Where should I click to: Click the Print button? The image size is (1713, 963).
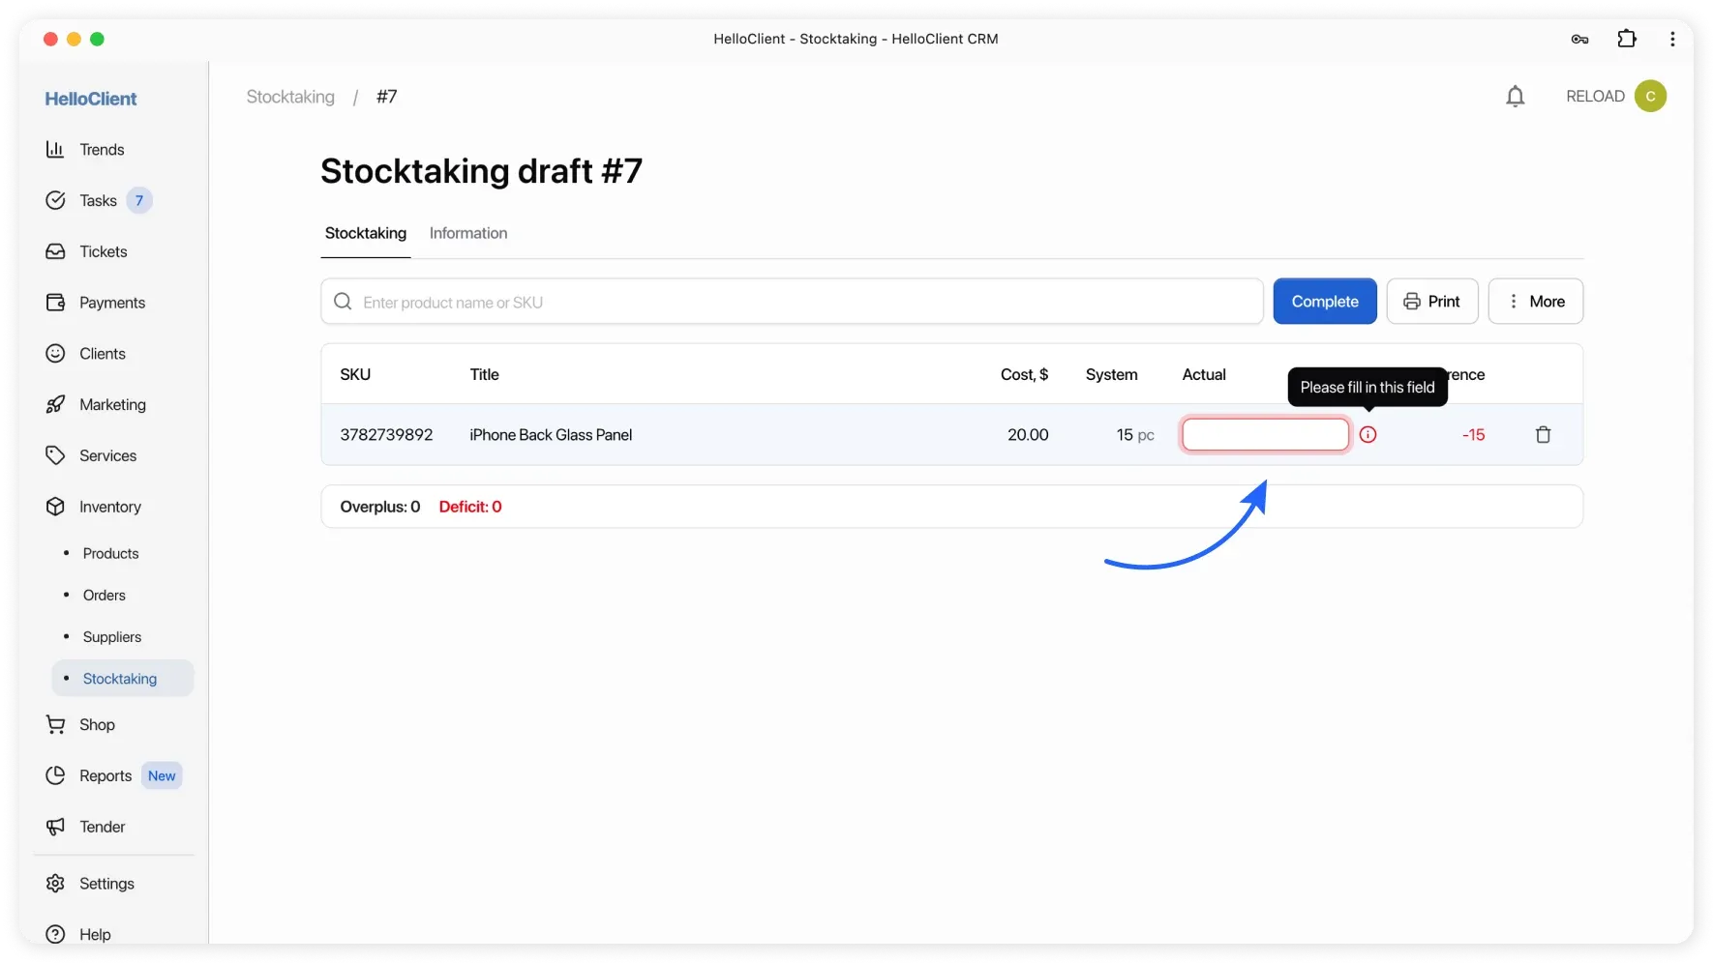[1431, 302]
